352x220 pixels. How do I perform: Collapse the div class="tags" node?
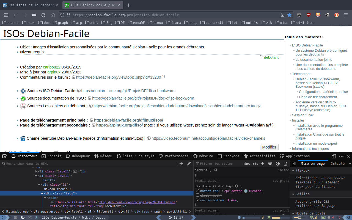point(42,193)
